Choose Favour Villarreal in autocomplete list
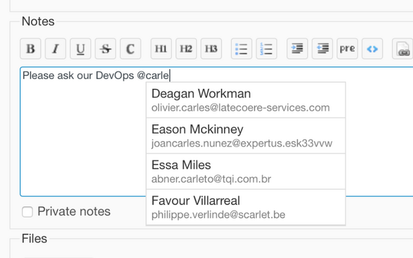Viewport: 413px width, 258px height. click(246, 207)
